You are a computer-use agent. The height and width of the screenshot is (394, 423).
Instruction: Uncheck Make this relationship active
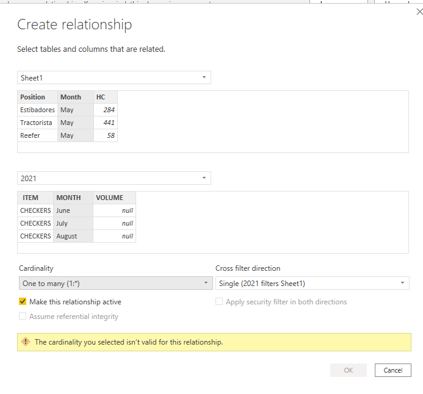[x=23, y=301]
